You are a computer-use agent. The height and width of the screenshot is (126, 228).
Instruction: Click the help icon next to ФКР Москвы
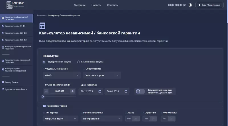coord(161,113)
